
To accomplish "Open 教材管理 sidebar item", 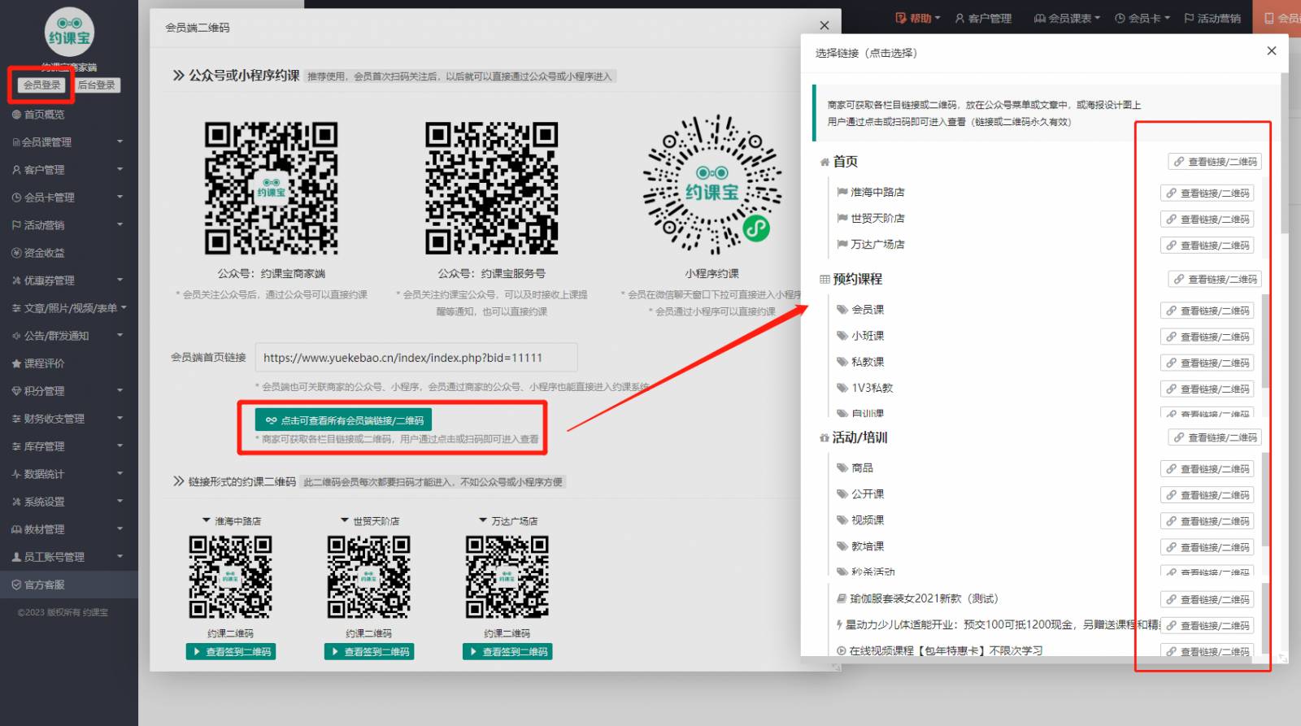I will 69,529.
